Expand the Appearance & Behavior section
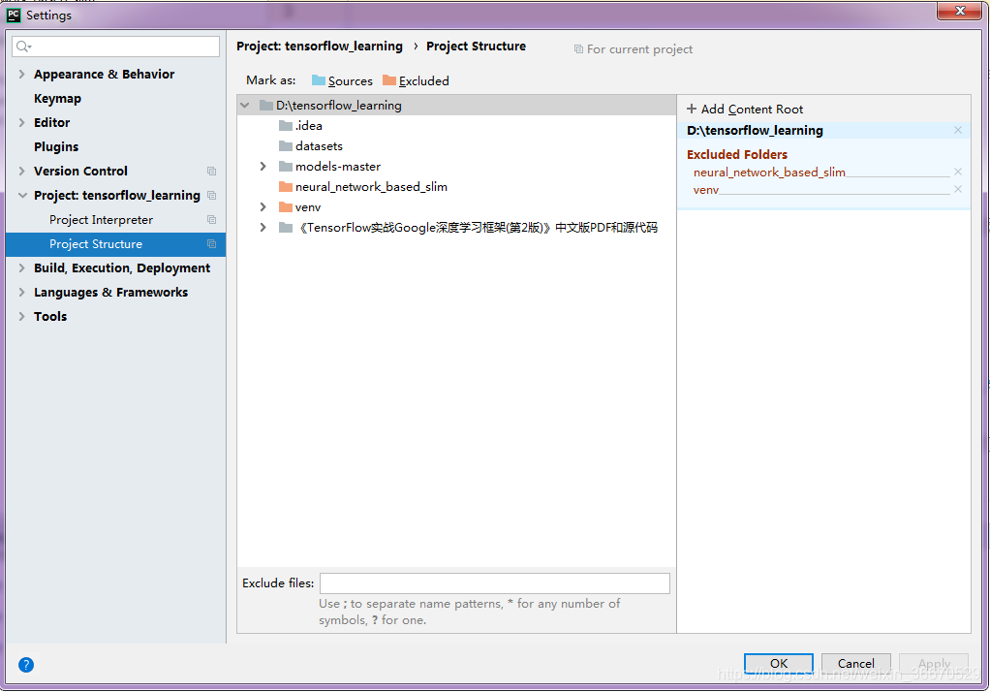This screenshot has width=990, height=692. pos(22,74)
